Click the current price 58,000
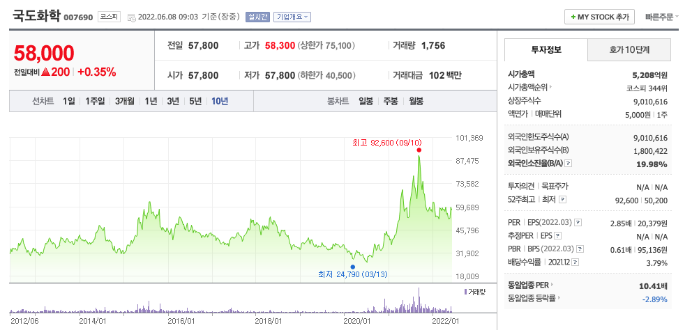Screen dimensions: 692x330 [44, 53]
